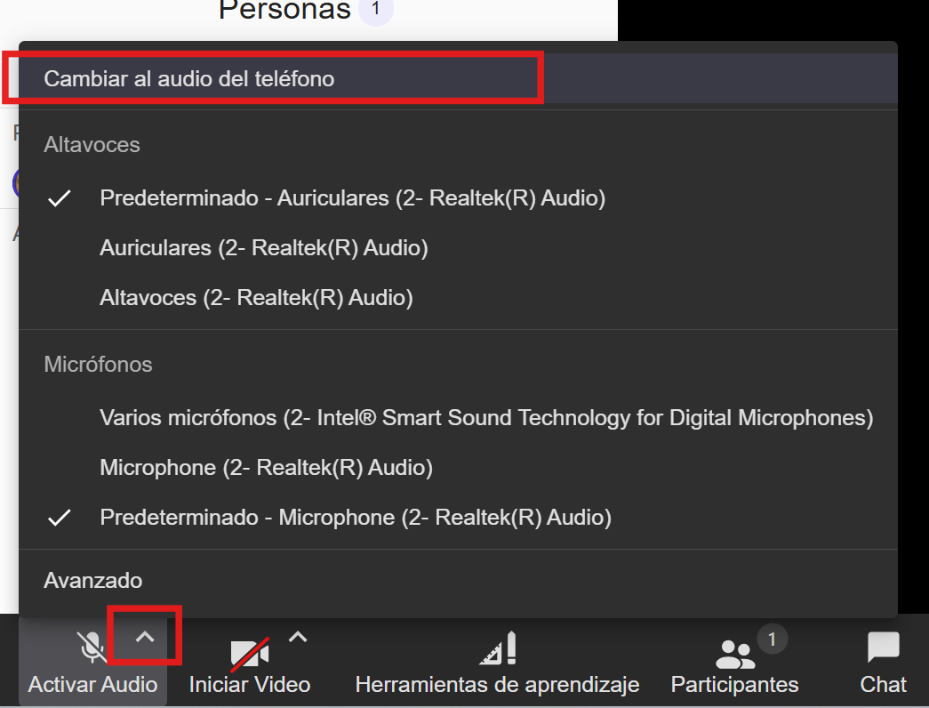Select Predeterminado - Auriculares speaker option
Image resolution: width=929 pixels, height=708 pixels.
458,198
